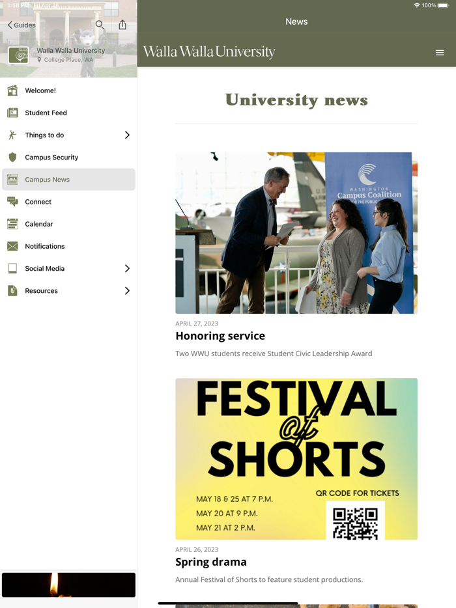Open the search magnifier icon
456x608 pixels.
click(100, 25)
